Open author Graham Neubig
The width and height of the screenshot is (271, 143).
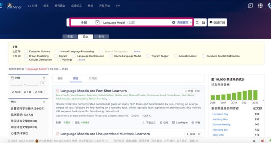point(221,124)
